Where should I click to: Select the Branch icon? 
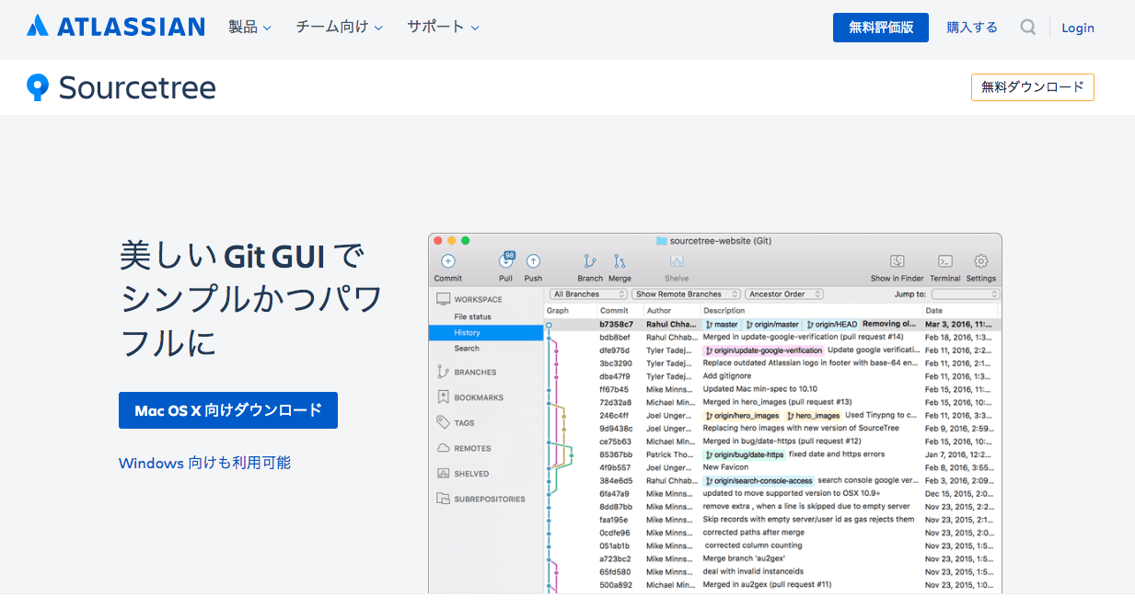[x=589, y=260]
